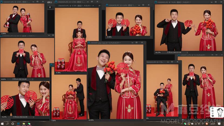Open the Sogou input S tray icon
Screen dimensions: 224x126
pos(207,124)
